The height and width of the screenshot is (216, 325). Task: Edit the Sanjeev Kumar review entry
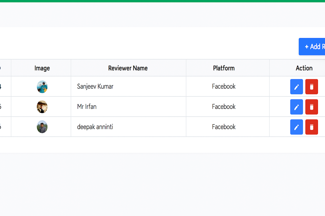[x=296, y=87]
